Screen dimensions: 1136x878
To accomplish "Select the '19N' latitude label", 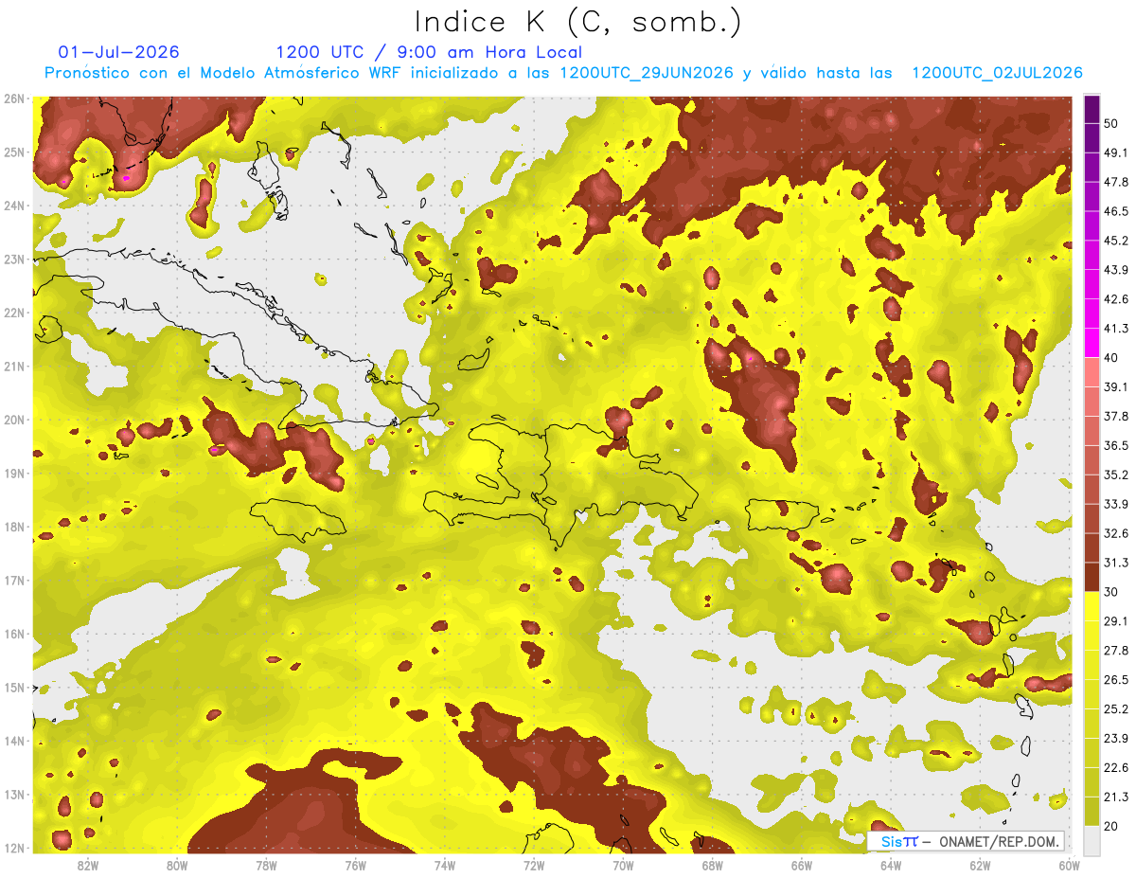I will (13, 474).
